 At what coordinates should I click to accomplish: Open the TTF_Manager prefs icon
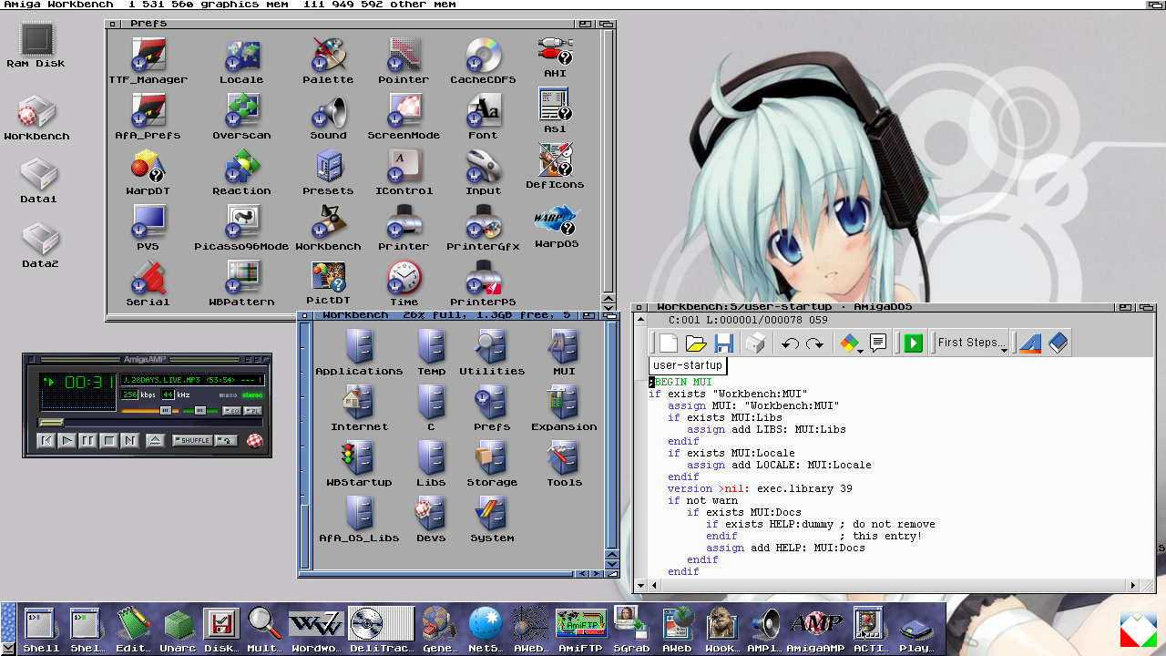pyautogui.click(x=148, y=61)
